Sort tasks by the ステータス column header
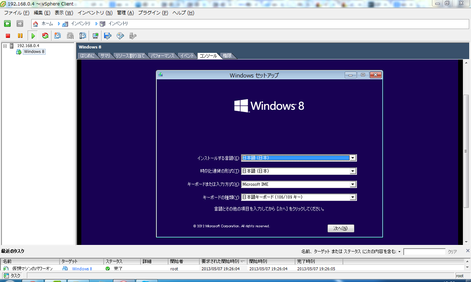This screenshot has width=471, height=282. tap(123, 261)
